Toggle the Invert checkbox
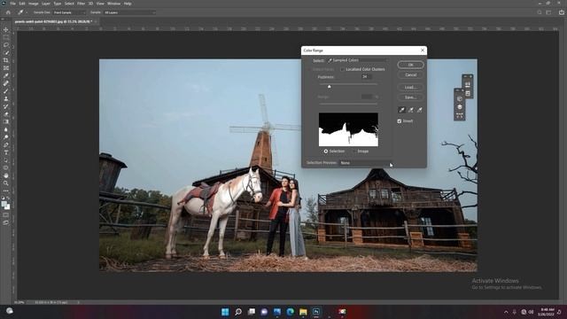 [400, 121]
